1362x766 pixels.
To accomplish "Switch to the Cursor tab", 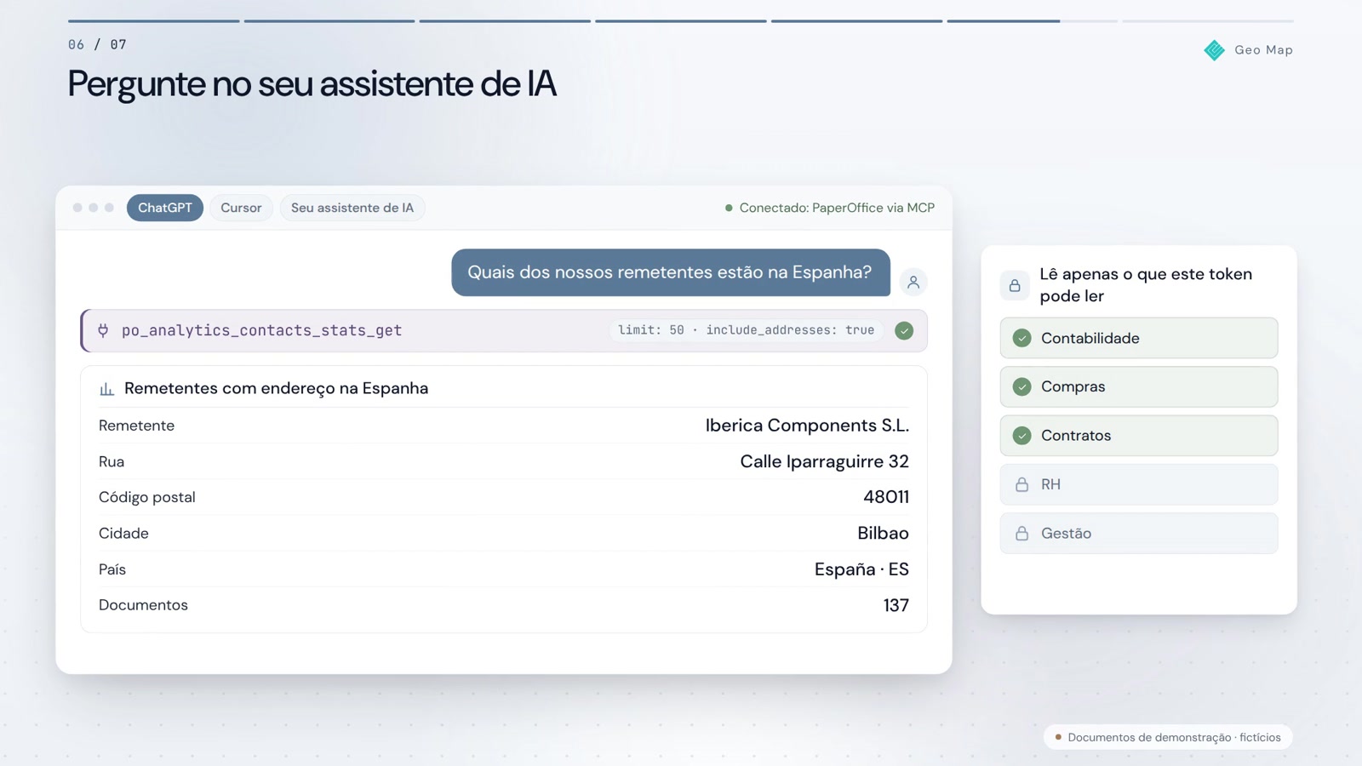I will 241,208.
